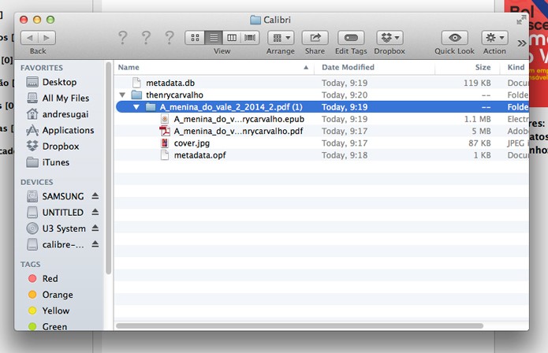Click the "119 KB" size cell

(477, 83)
